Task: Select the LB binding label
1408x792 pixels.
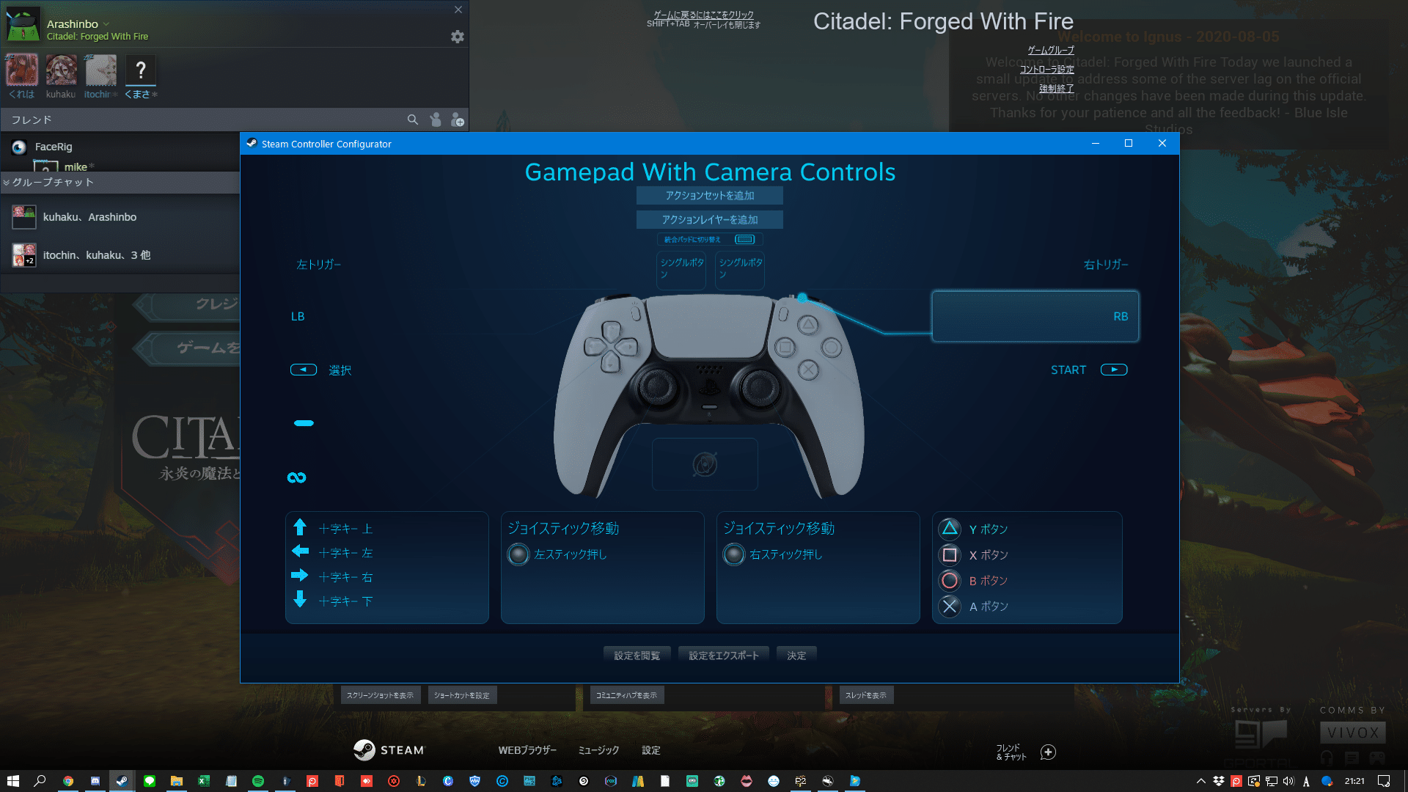Action: pyautogui.click(x=298, y=317)
